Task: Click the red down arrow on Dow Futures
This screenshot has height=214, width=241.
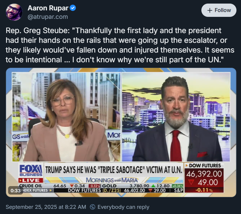Action: [191, 182]
